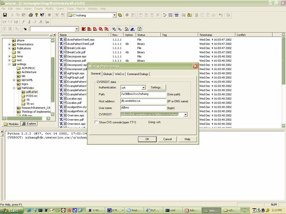Switch to the Globals tab
Screen dimensions: 286x214
tap(107, 74)
